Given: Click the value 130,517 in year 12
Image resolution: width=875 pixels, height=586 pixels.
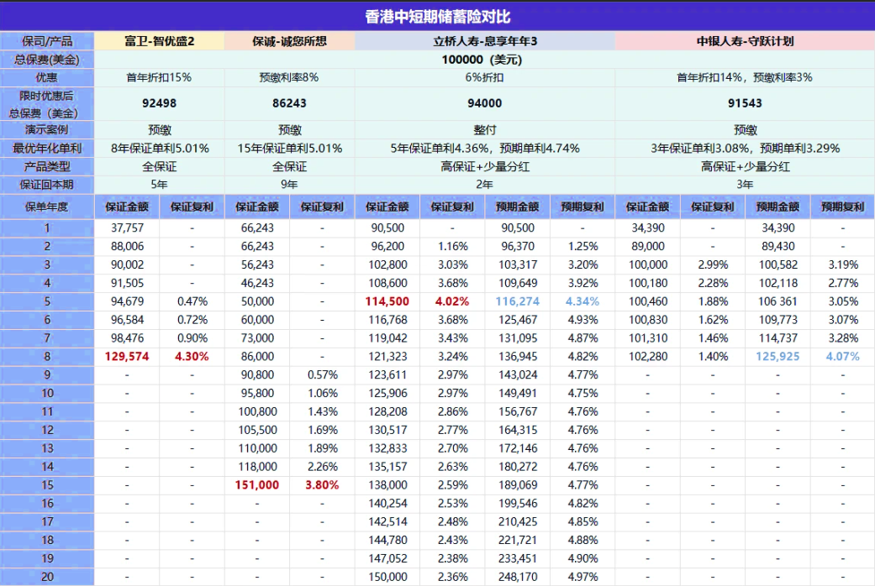Looking at the screenshot, I should click(x=387, y=430).
